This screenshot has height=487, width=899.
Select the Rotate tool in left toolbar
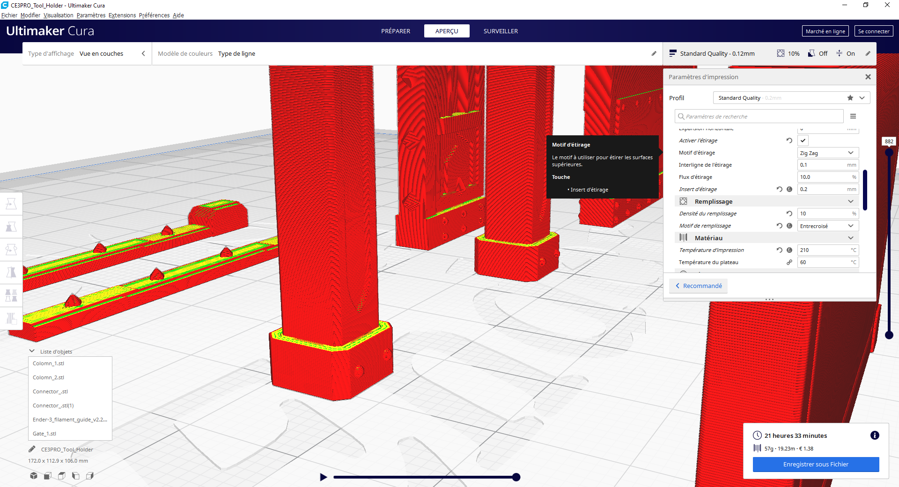11,250
